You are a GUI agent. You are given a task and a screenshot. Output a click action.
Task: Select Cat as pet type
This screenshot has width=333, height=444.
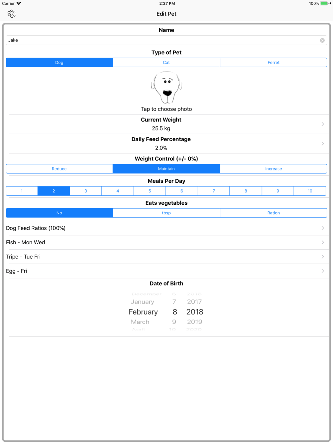pyautogui.click(x=166, y=63)
